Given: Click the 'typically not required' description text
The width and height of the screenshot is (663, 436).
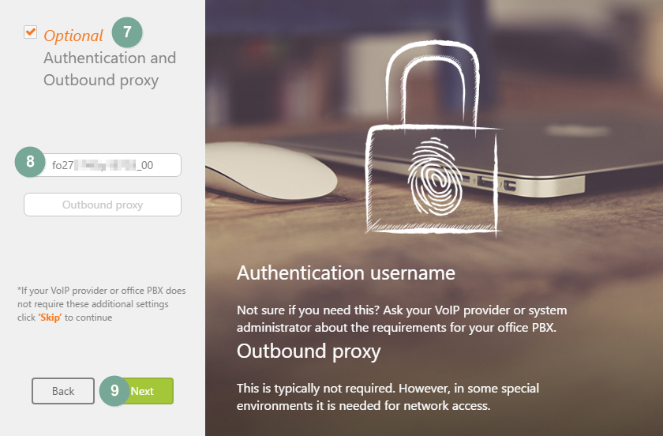Looking at the screenshot, I should (x=388, y=397).
